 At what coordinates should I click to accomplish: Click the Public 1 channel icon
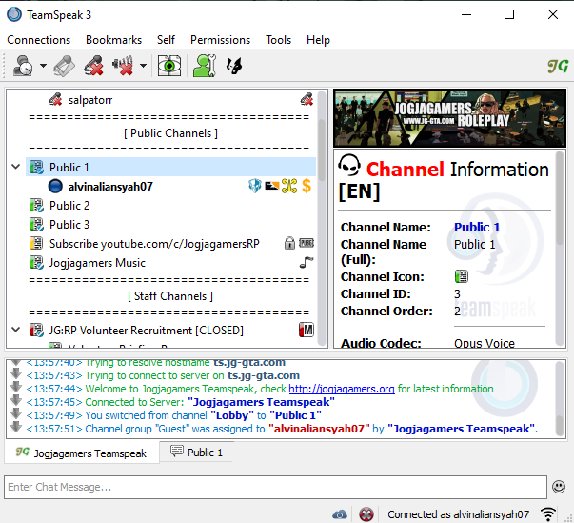coord(36,167)
